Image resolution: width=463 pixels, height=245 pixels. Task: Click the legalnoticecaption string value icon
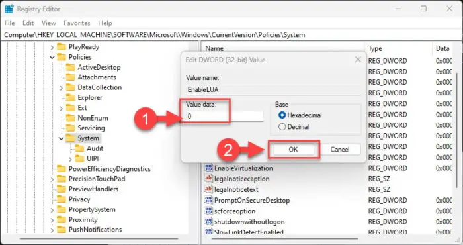click(208, 179)
